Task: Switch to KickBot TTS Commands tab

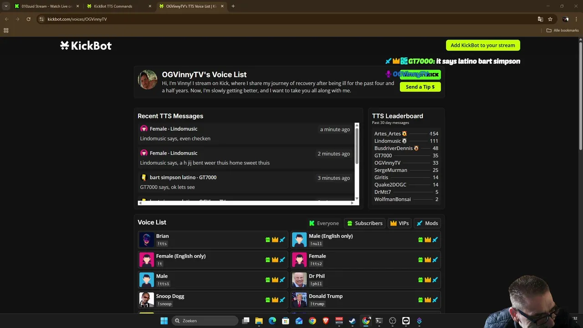Action: click(x=118, y=6)
